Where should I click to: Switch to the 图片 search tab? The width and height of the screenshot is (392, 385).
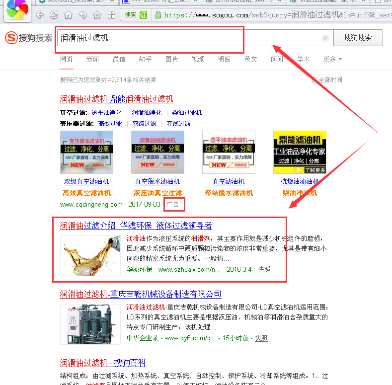171,59
